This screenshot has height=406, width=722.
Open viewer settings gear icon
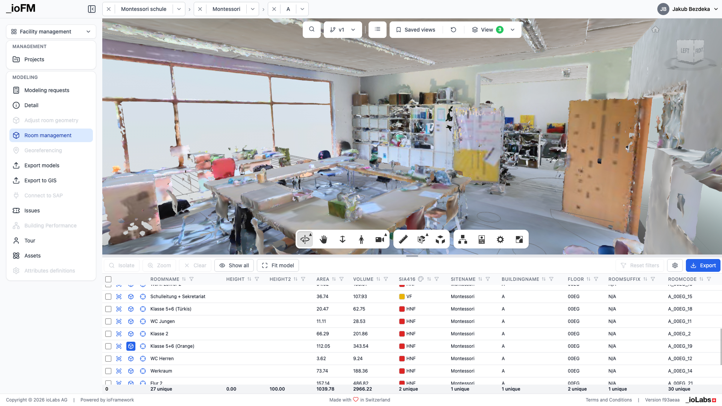(500, 239)
